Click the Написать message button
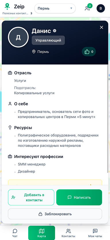Image resolution: width=110 pixels, height=240 pixels. click(79, 198)
